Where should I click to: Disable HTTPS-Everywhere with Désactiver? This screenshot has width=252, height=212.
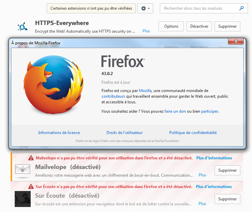(x=199, y=26)
